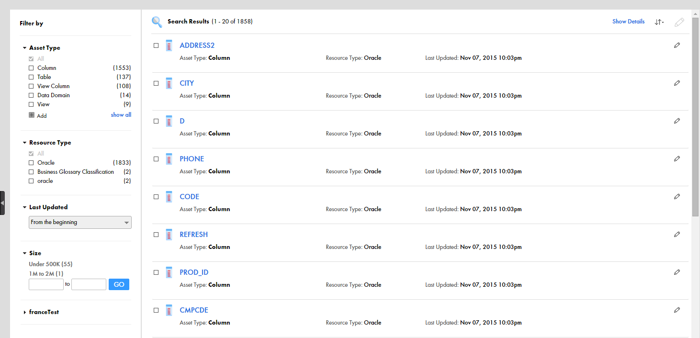Click the Under 500K (55) size filter
700x338 pixels.
coord(51,264)
